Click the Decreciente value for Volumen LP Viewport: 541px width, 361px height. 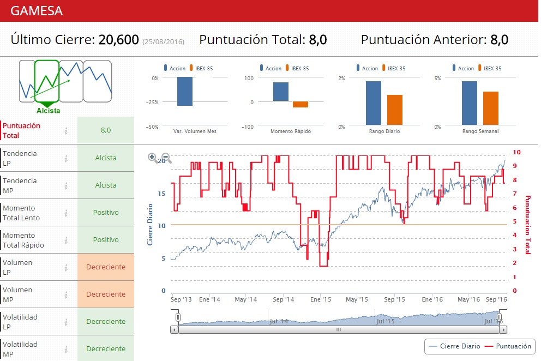coord(106,267)
